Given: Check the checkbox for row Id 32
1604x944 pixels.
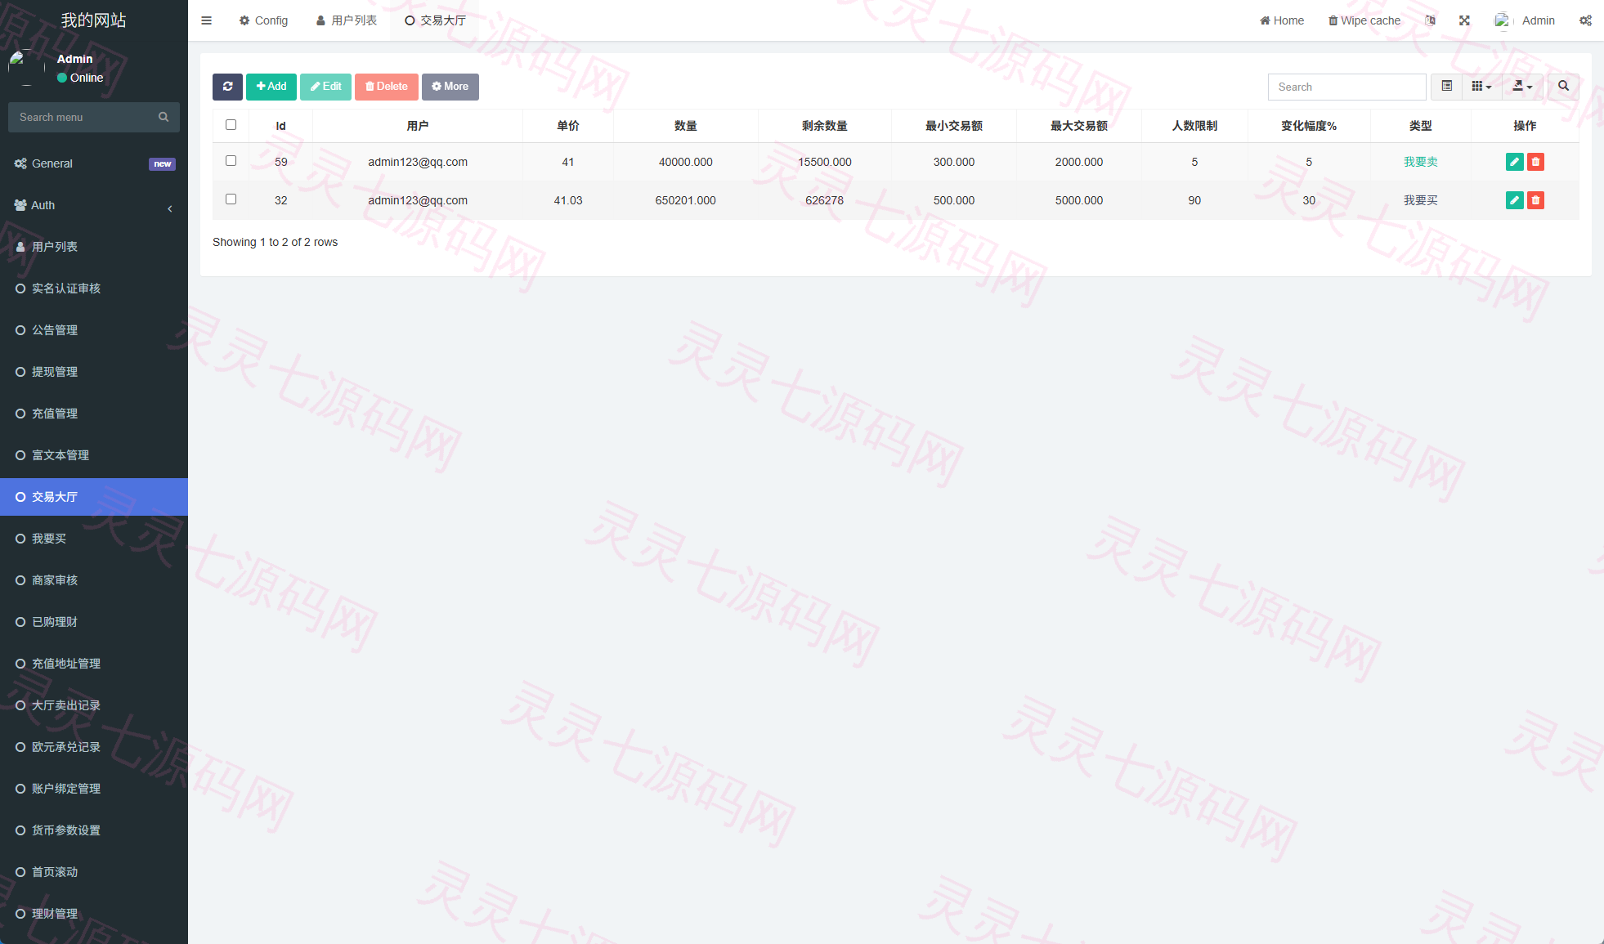Looking at the screenshot, I should [231, 199].
